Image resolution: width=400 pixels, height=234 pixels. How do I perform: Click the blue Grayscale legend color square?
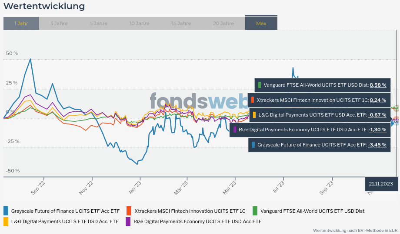pyautogui.click(x=6, y=211)
